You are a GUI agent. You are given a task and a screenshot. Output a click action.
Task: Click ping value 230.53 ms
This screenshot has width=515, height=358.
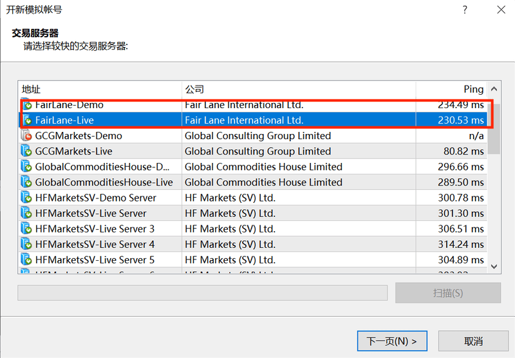(461, 120)
